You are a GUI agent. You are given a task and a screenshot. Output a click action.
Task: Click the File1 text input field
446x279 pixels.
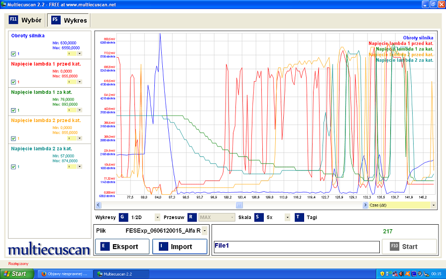[296, 247]
